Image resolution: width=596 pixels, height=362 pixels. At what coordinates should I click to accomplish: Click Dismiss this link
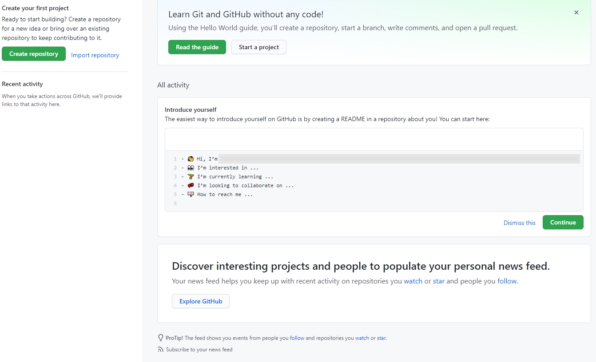(520, 223)
